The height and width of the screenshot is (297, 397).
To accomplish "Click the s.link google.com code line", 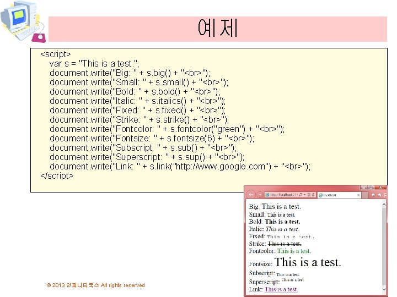I will click(x=180, y=167).
